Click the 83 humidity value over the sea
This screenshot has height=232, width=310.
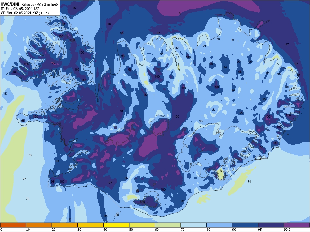[6, 93]
